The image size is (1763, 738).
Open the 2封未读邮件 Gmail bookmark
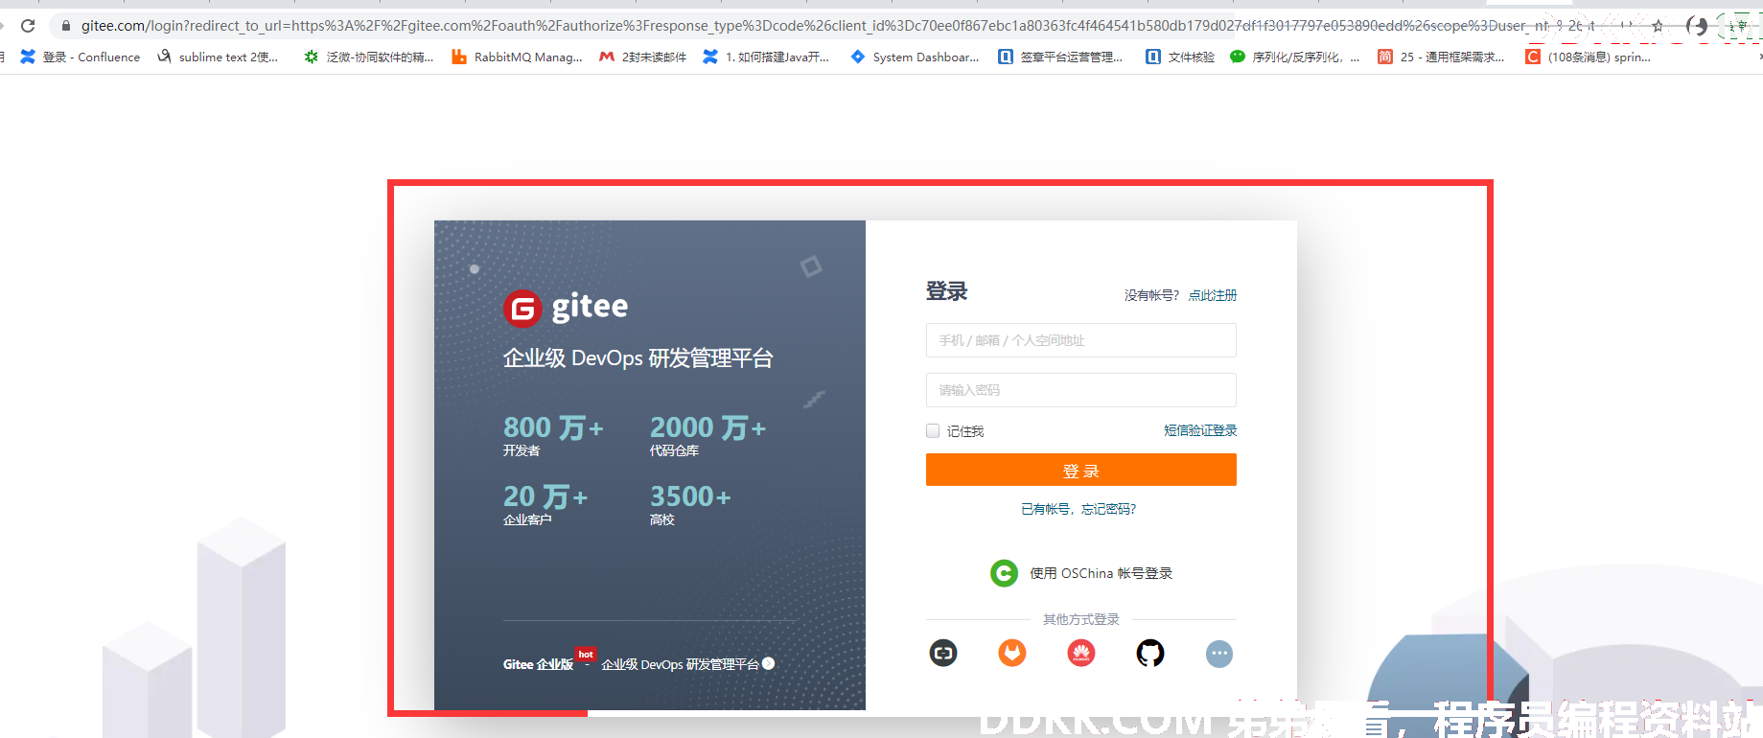coord(643,57)
